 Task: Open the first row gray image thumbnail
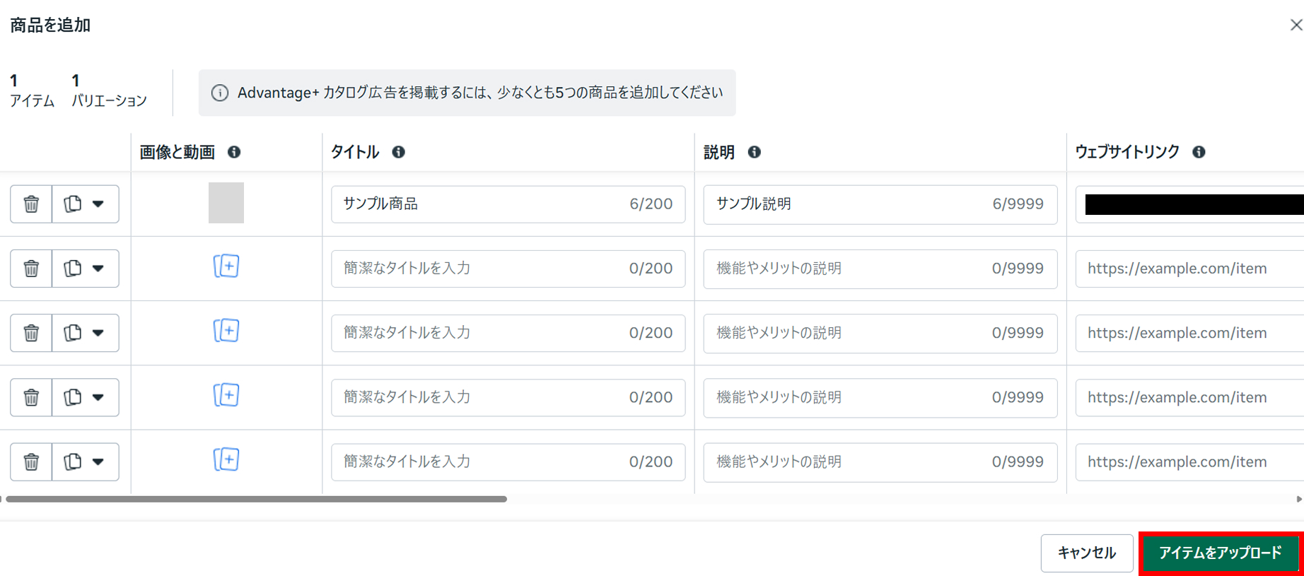[226, 203]
